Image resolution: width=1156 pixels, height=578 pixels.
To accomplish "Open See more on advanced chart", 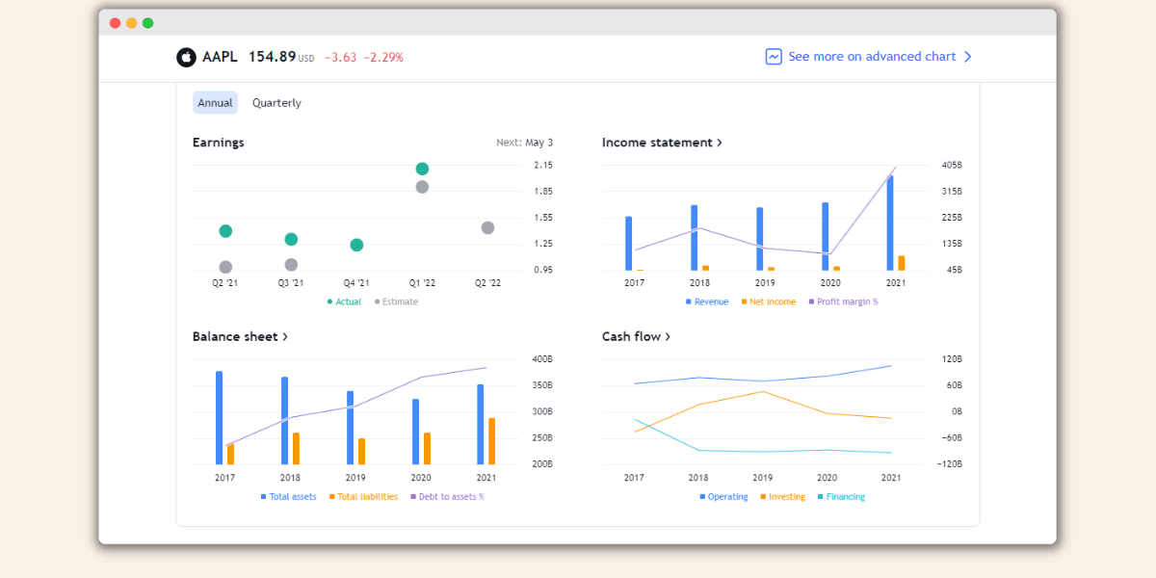I will point(872,57).
